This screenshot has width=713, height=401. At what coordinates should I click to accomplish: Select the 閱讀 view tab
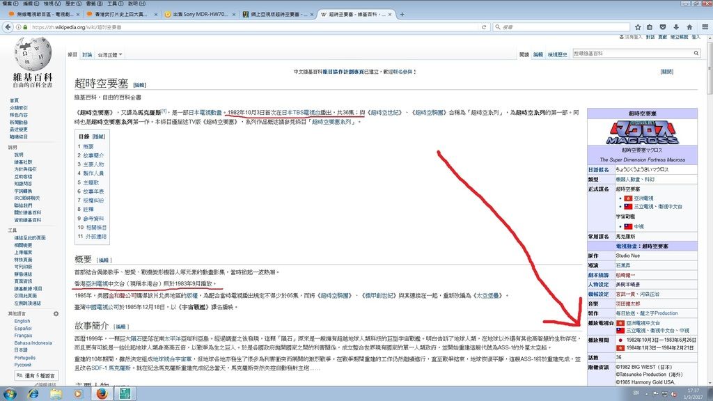click(524, 54)
